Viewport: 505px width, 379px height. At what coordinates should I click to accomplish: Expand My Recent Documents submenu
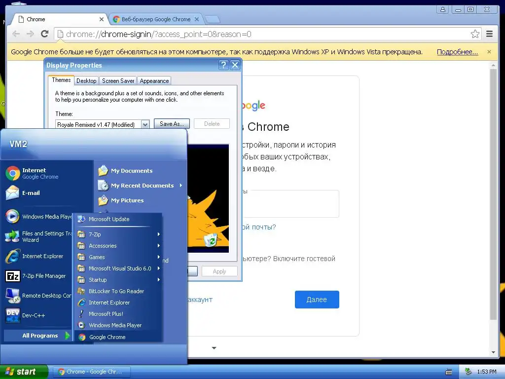click(x=141, y=186)
